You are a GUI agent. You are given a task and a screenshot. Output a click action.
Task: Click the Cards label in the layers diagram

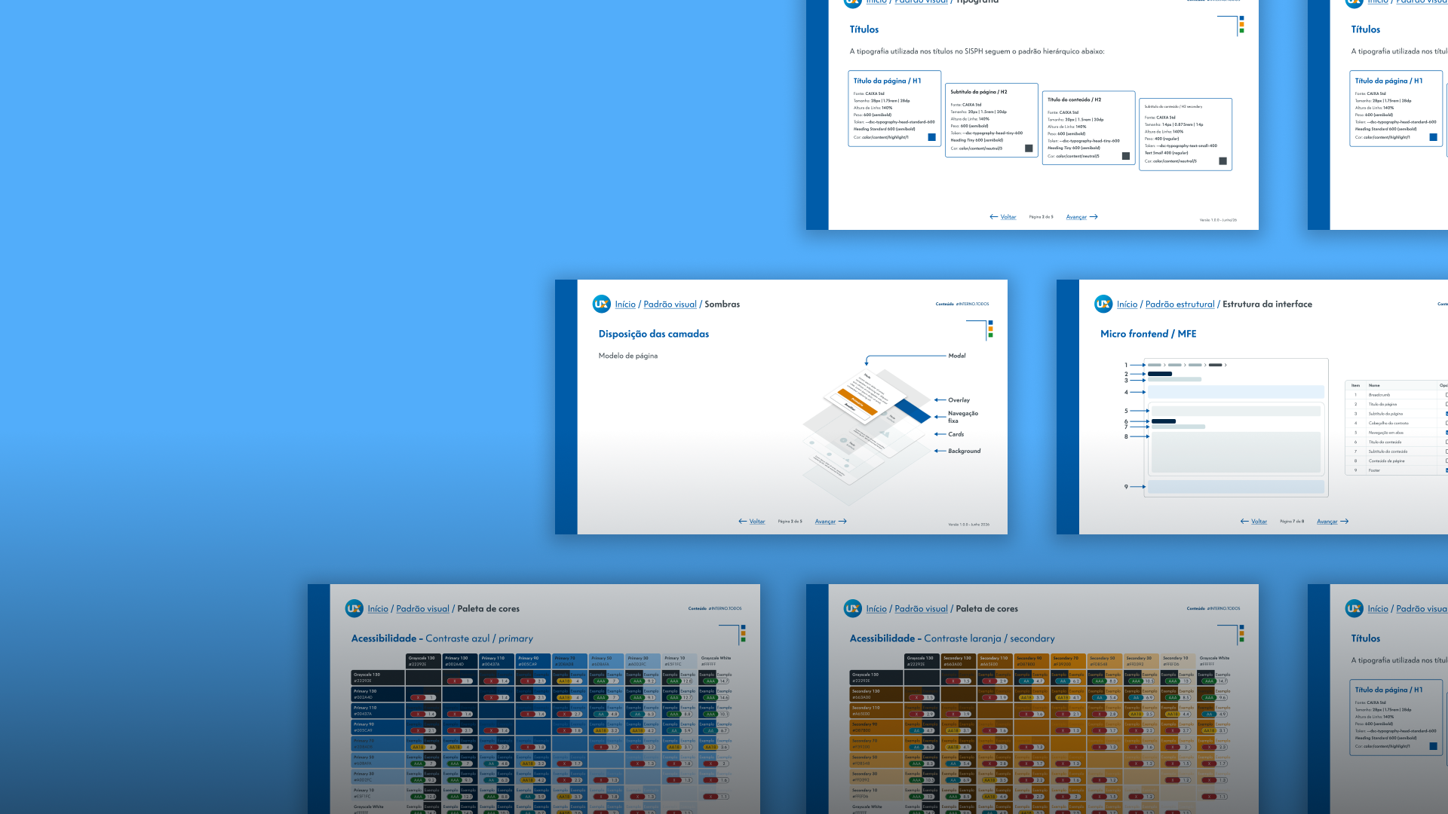pyautogui.click(x=956, y=434)
